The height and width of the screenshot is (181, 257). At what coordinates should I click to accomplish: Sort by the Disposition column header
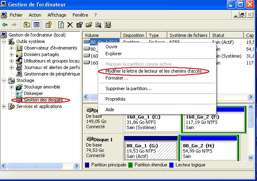click(x=134, y=35)
